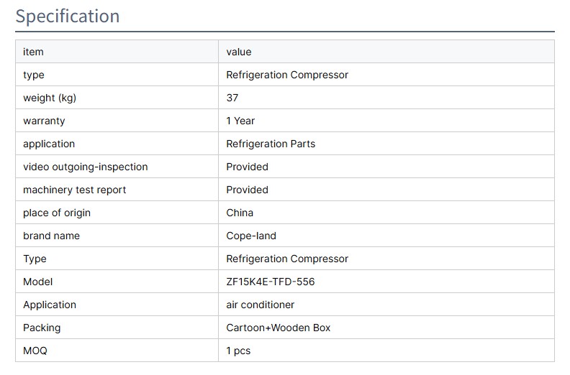Select the '1 Year' warranty value
Viewport: 570px width, 375px height.
click(x=240, y=121)
